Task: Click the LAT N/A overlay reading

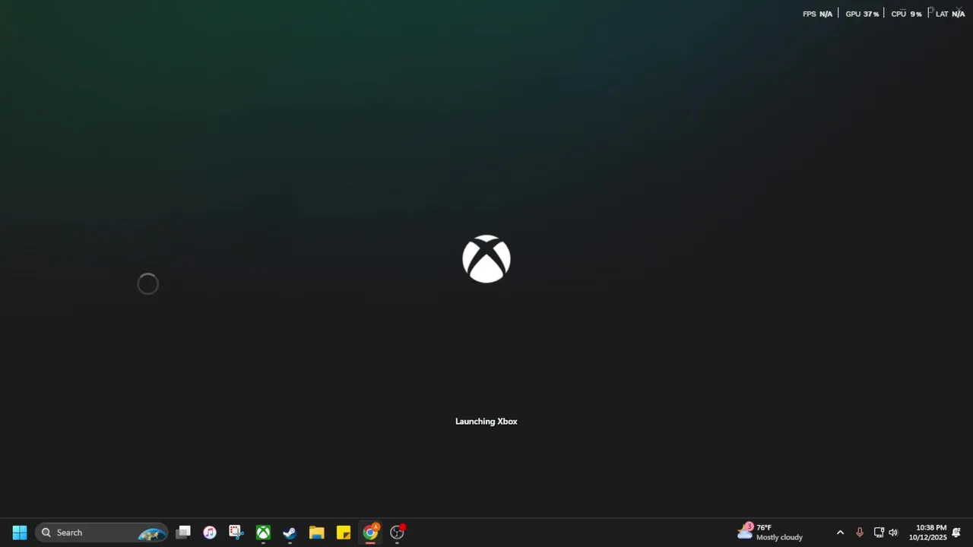Action: (950, 14)
